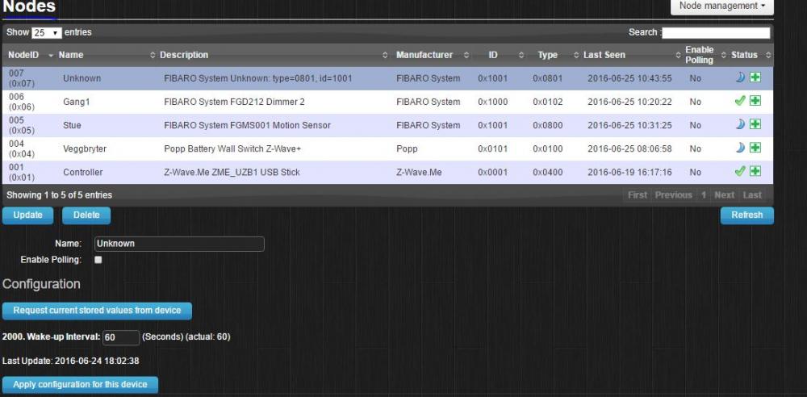
Task: Click green plus icon for Controller row
Action: coord(755,171)
